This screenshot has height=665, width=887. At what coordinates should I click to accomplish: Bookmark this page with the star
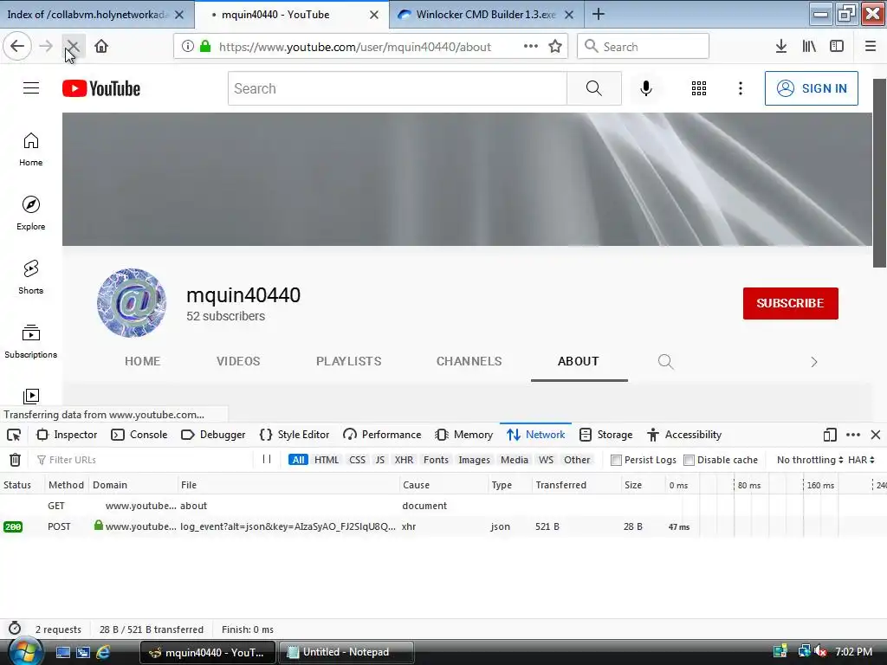point(555,47)
